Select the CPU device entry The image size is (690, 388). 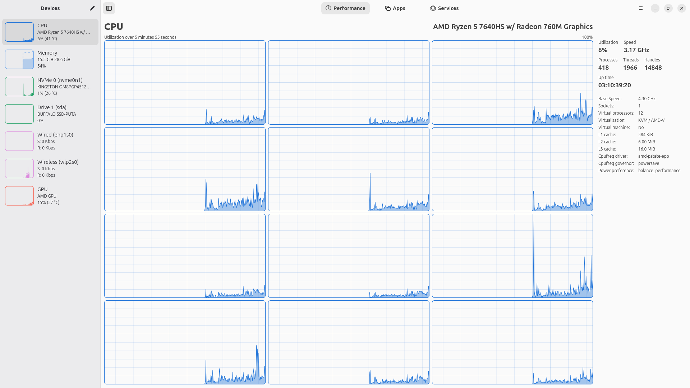pos(50,32)
